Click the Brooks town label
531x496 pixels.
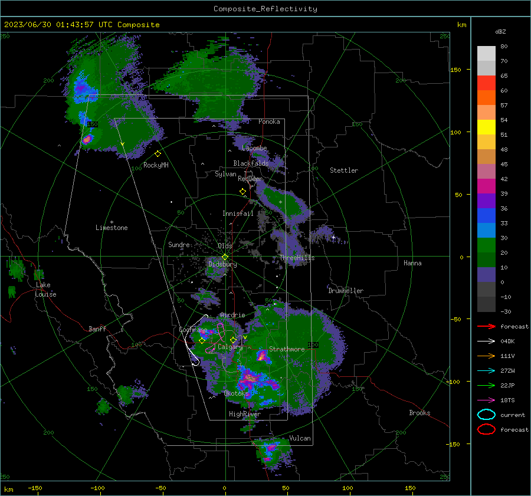[419, 413]
